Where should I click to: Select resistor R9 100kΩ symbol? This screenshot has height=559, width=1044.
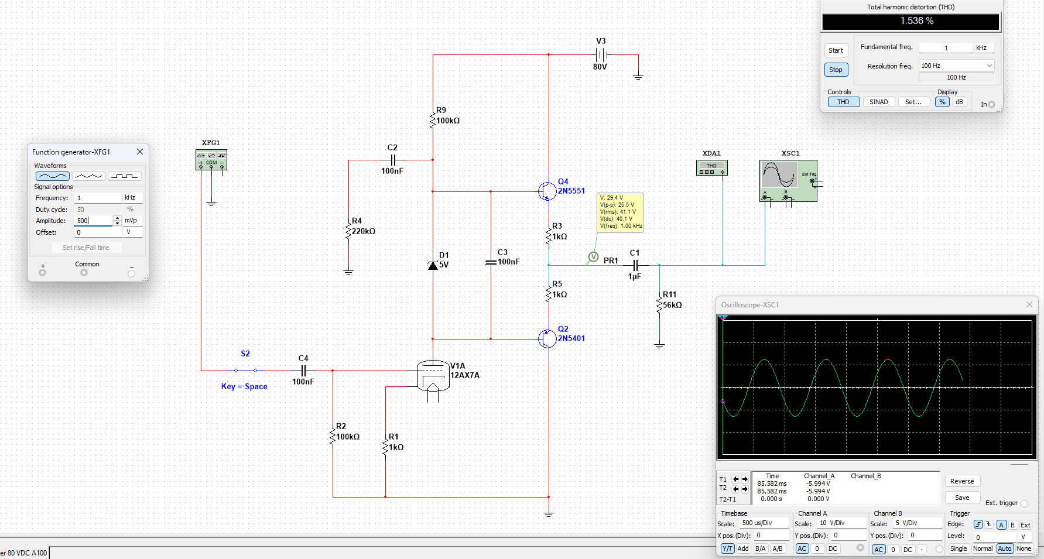coord(433,121)
